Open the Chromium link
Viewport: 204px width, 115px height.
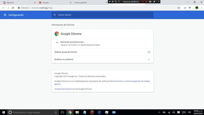click(x=118, y=81)
